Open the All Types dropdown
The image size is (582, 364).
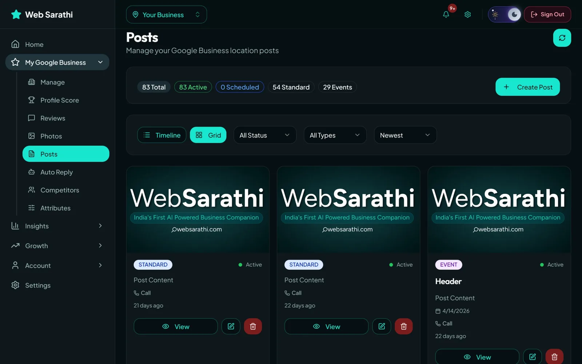click(335, 135)
